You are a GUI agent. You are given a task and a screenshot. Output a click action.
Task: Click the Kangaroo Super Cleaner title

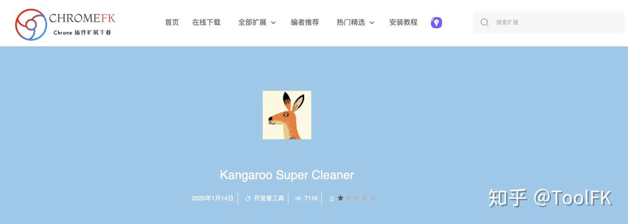pyautogui.click(x=287, y=175)
